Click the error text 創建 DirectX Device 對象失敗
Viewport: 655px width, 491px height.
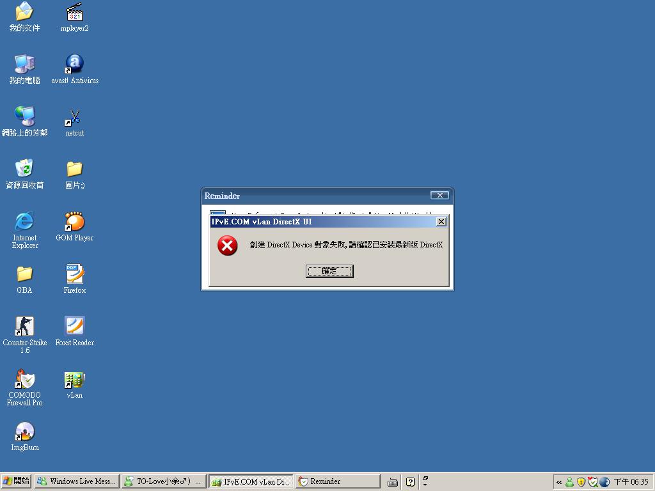click(298, 245)
